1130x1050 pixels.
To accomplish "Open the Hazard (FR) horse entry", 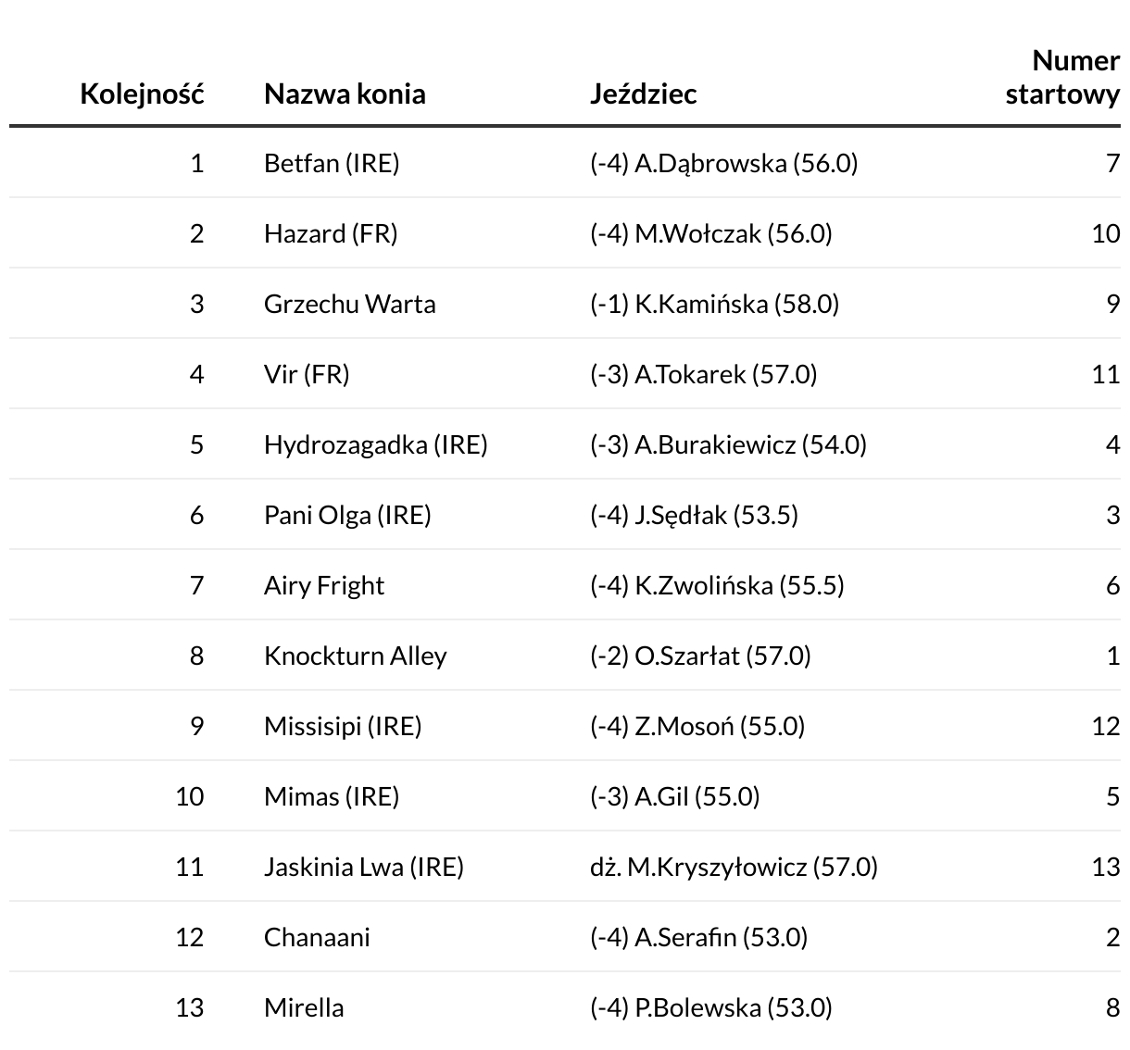I will click(x=331, y=234).
